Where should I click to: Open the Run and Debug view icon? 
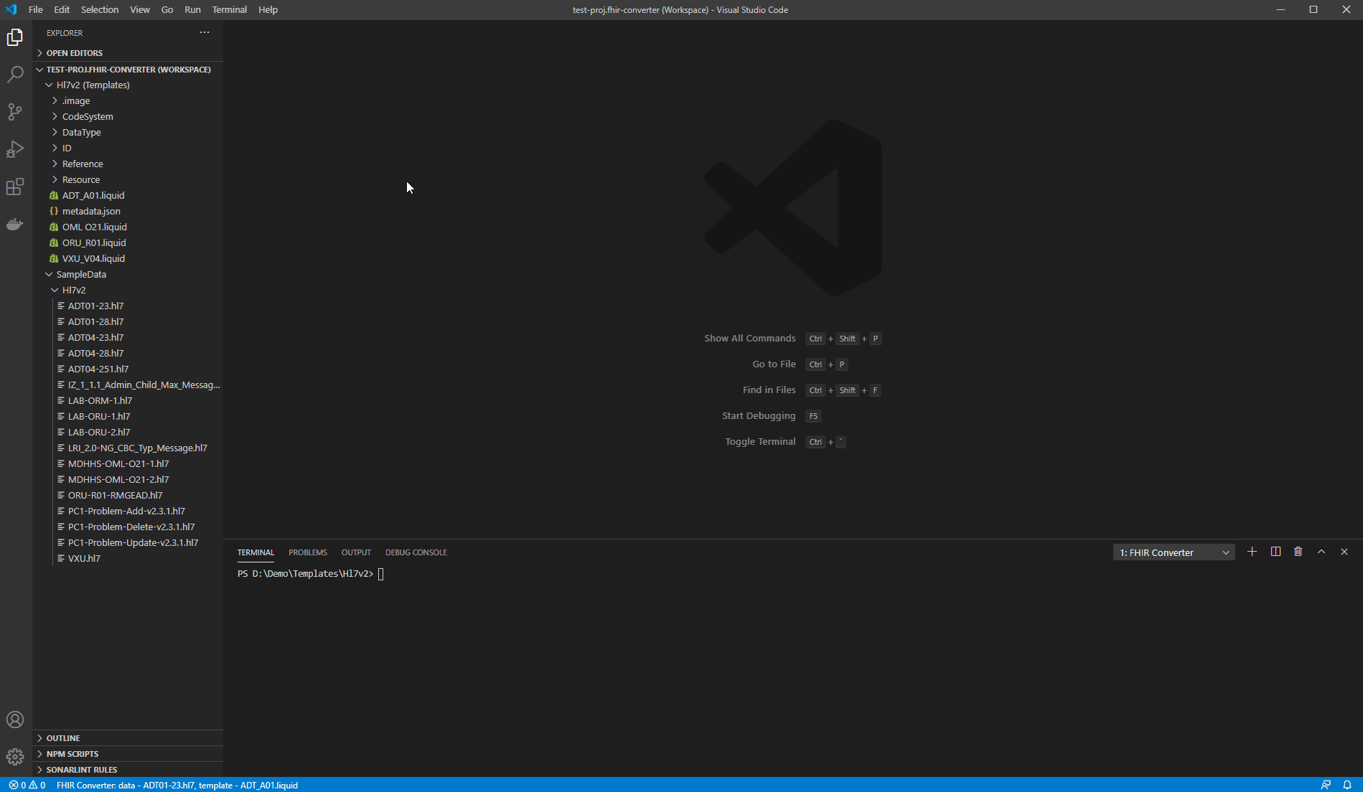(15, 149)
